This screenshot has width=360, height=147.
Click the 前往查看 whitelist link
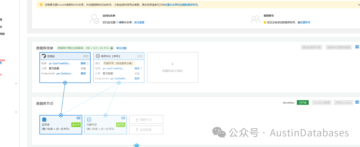tap(139, 23)
